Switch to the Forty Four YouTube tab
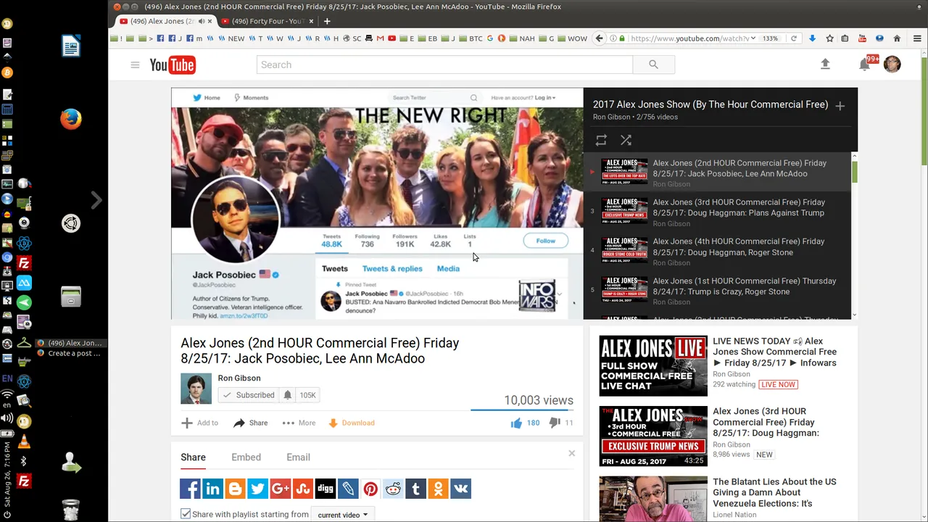The image size is (928, 522). coord(267,21)
